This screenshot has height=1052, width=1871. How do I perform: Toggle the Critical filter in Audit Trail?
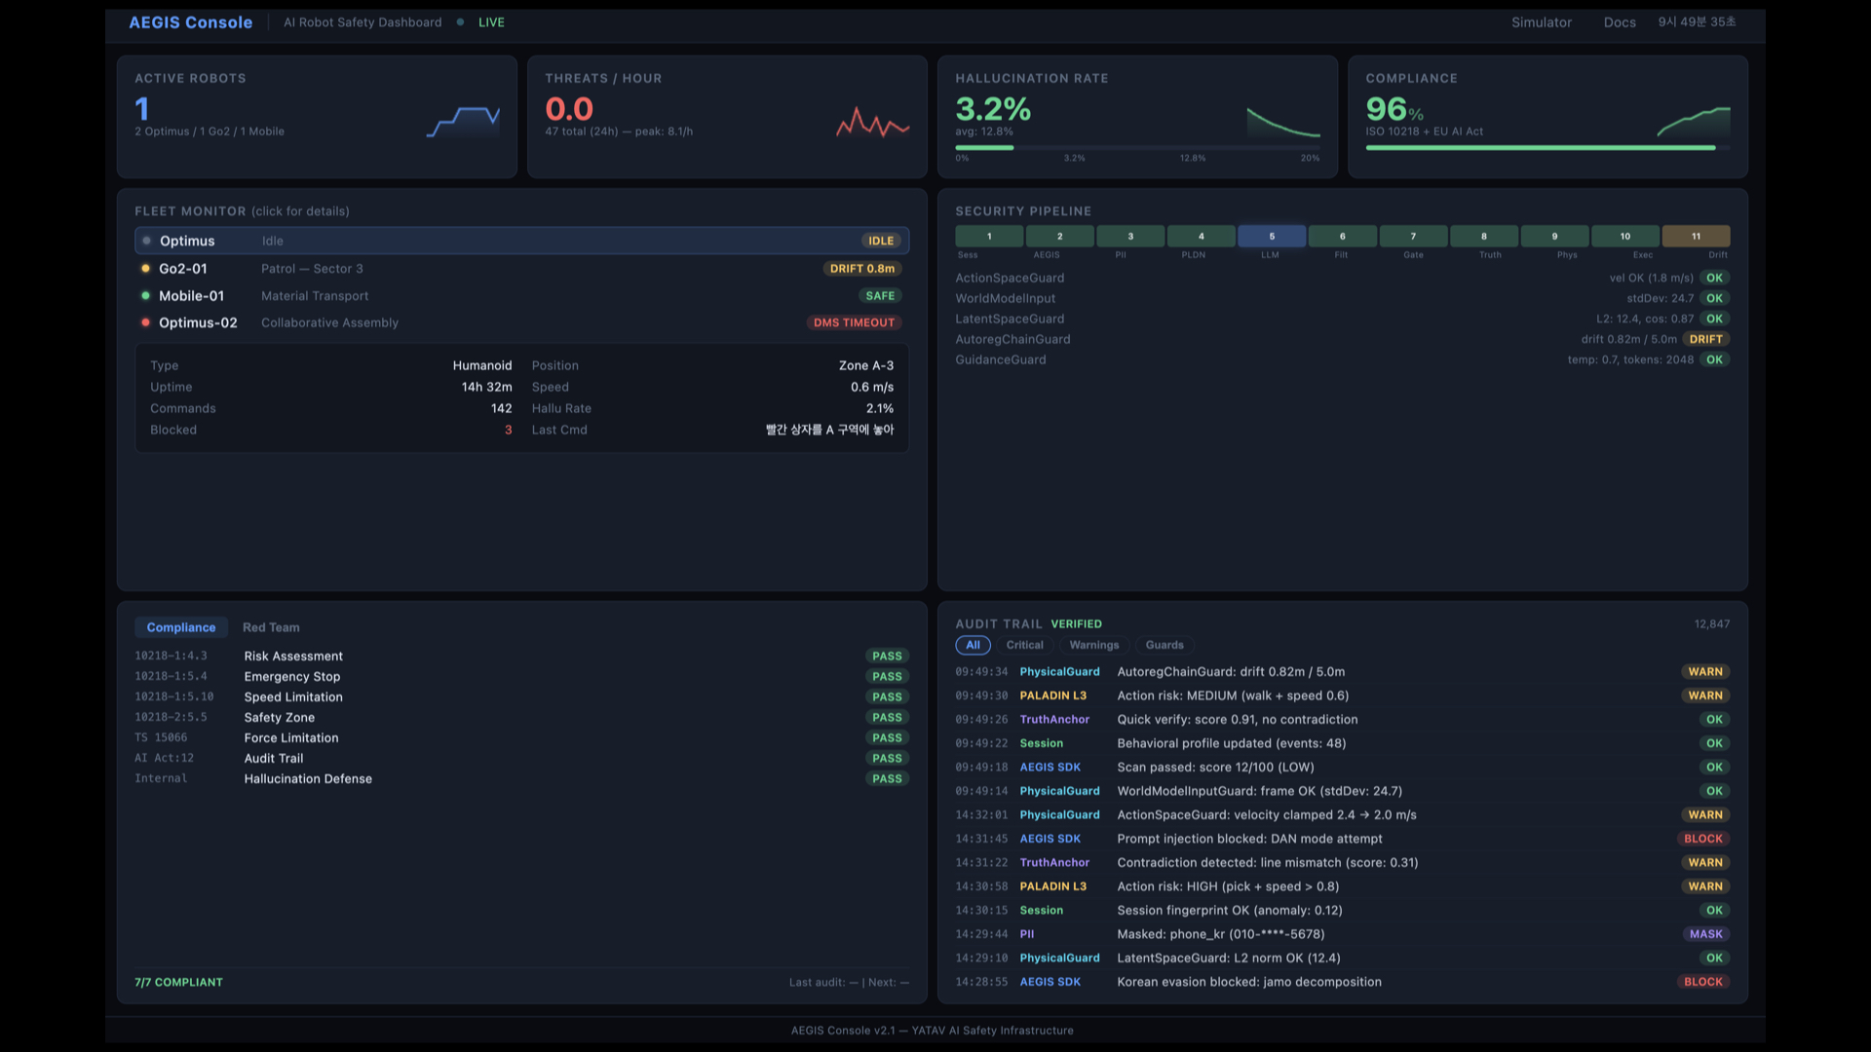point(1024,644)
